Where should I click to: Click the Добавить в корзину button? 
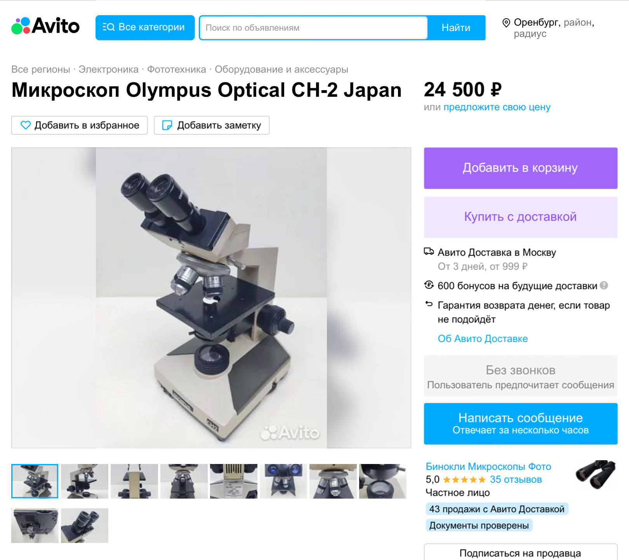[x=521, y=168]
